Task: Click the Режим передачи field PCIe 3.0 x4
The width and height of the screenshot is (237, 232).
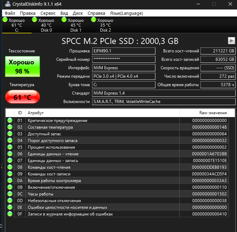Action: tap(124, 76)
